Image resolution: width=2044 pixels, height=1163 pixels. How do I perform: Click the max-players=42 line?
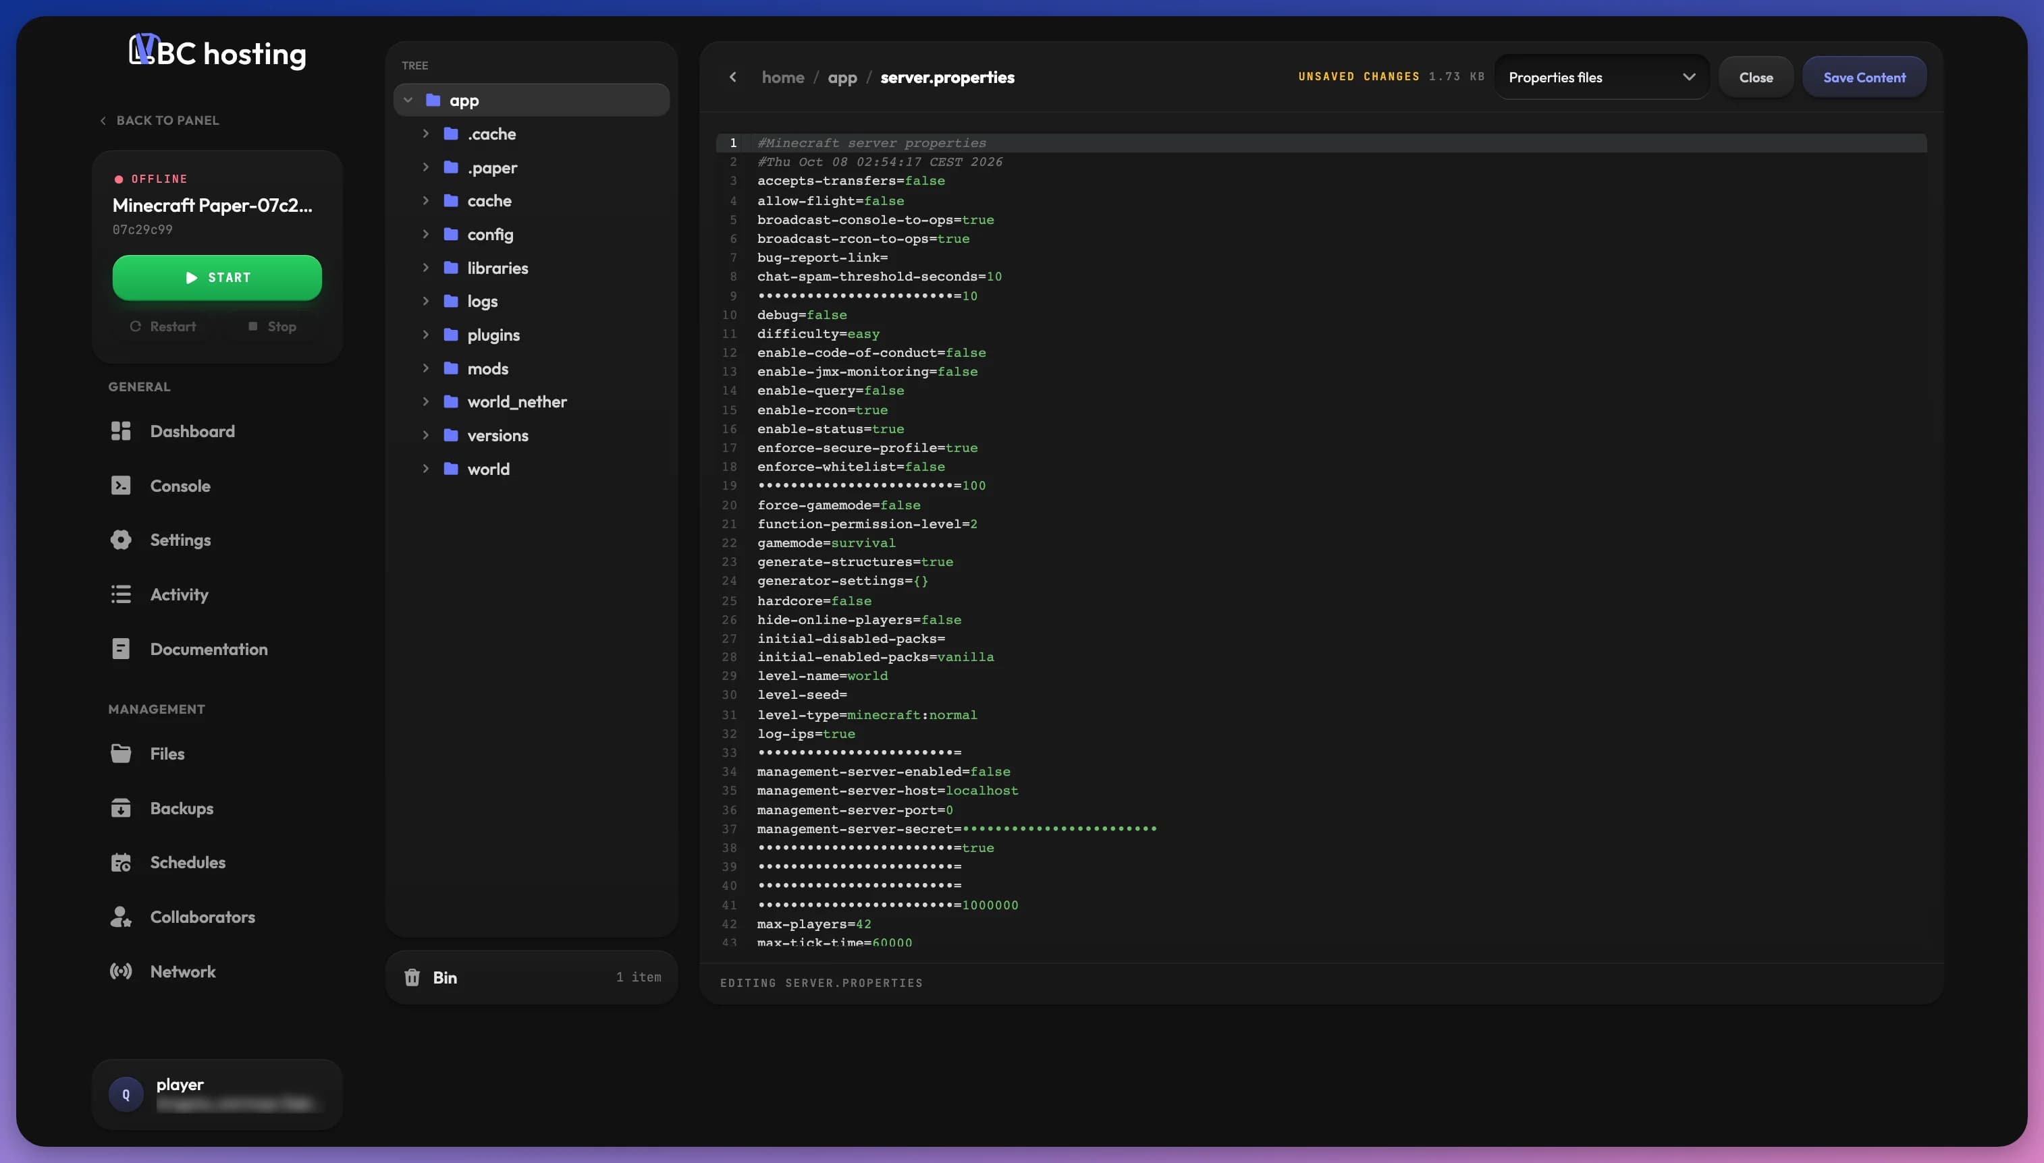tap(814, 924)
